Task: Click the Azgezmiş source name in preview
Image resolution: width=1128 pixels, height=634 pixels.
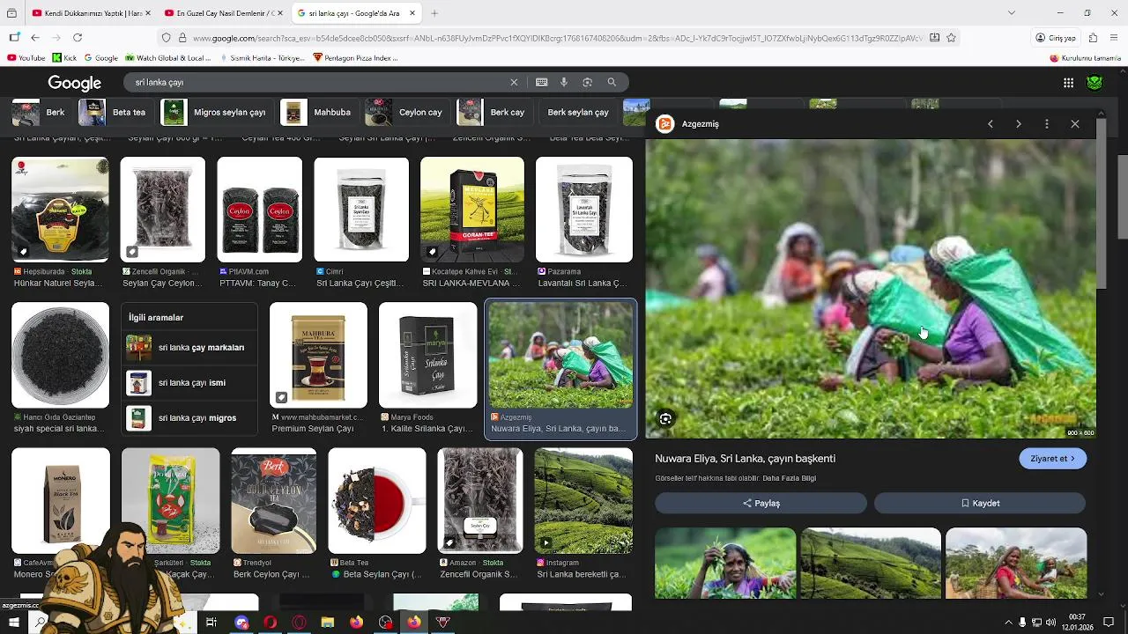Action: [x=700, y=124]
